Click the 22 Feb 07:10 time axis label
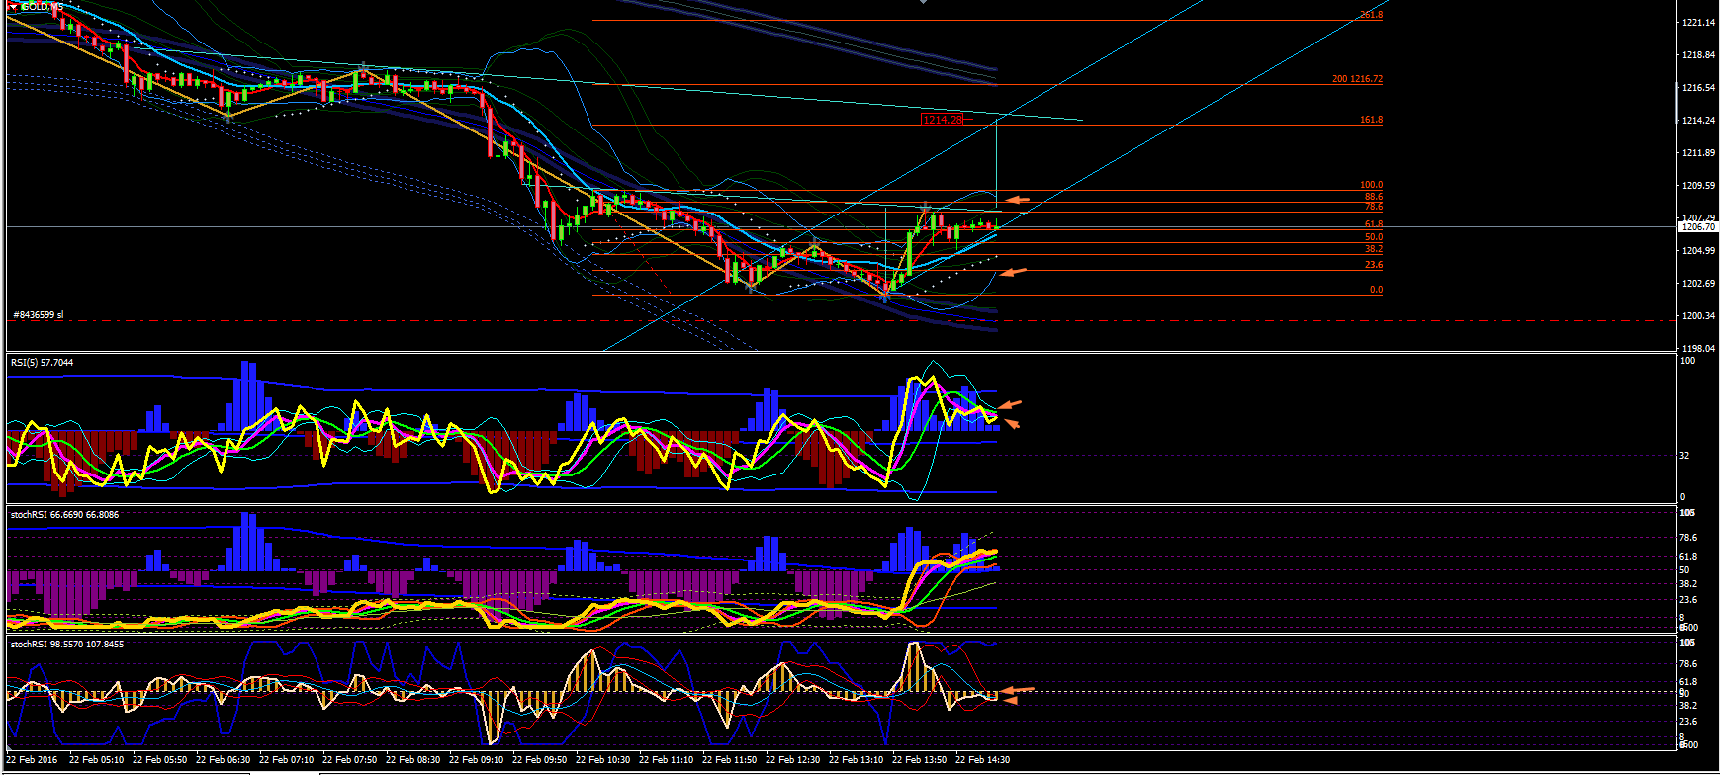This screenshot has height=775, width=1720. pyautogui.click(x=287, y=760)
